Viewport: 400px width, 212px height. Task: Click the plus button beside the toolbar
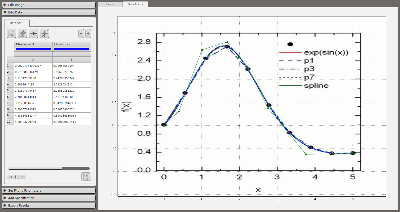pyautogui.click(x=88, y=33)
